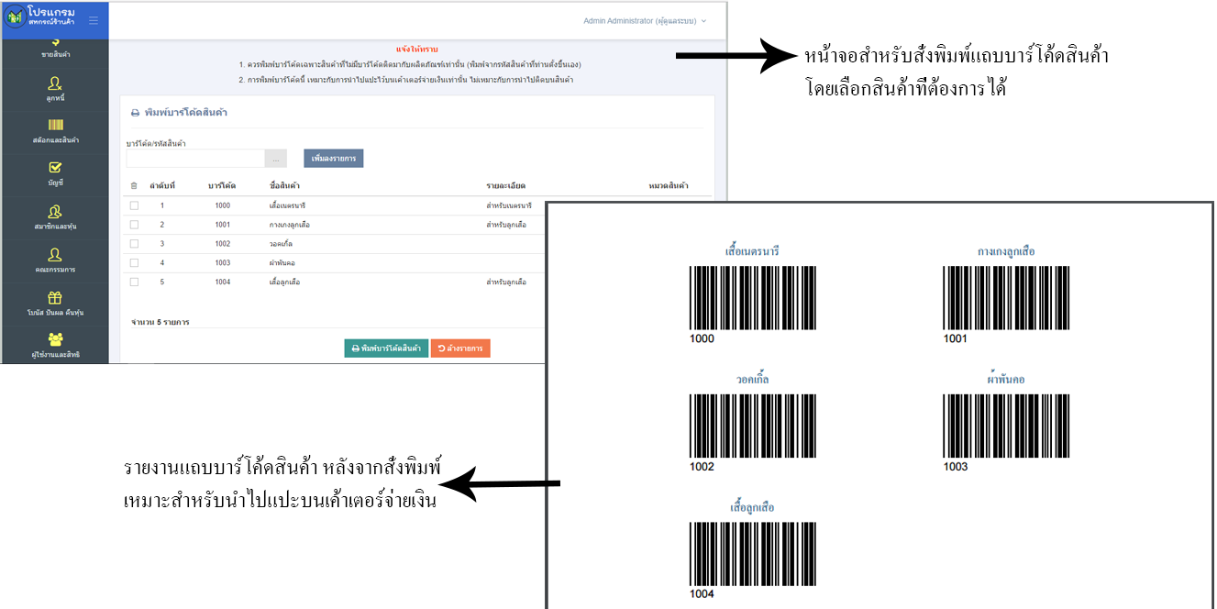The image size is (1217, 609).
Task: Click เสื้อลูกเสือ barcode image in report
Action: 753,554
